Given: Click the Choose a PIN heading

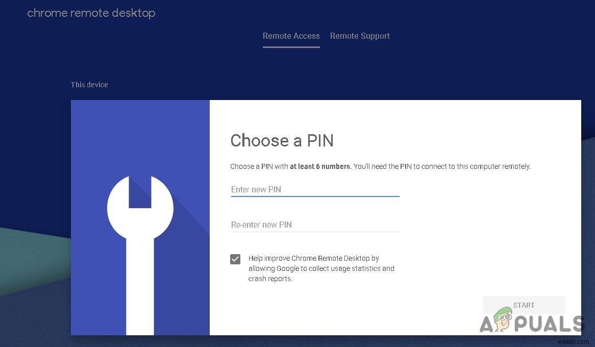Looking at the screenshot, I should pos(282,141).
